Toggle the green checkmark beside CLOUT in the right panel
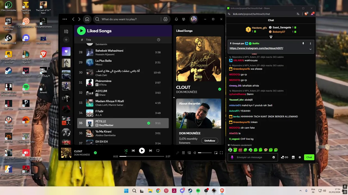This screenshot has height=195, width=348. pyautogui.click(x=220, y=89)
